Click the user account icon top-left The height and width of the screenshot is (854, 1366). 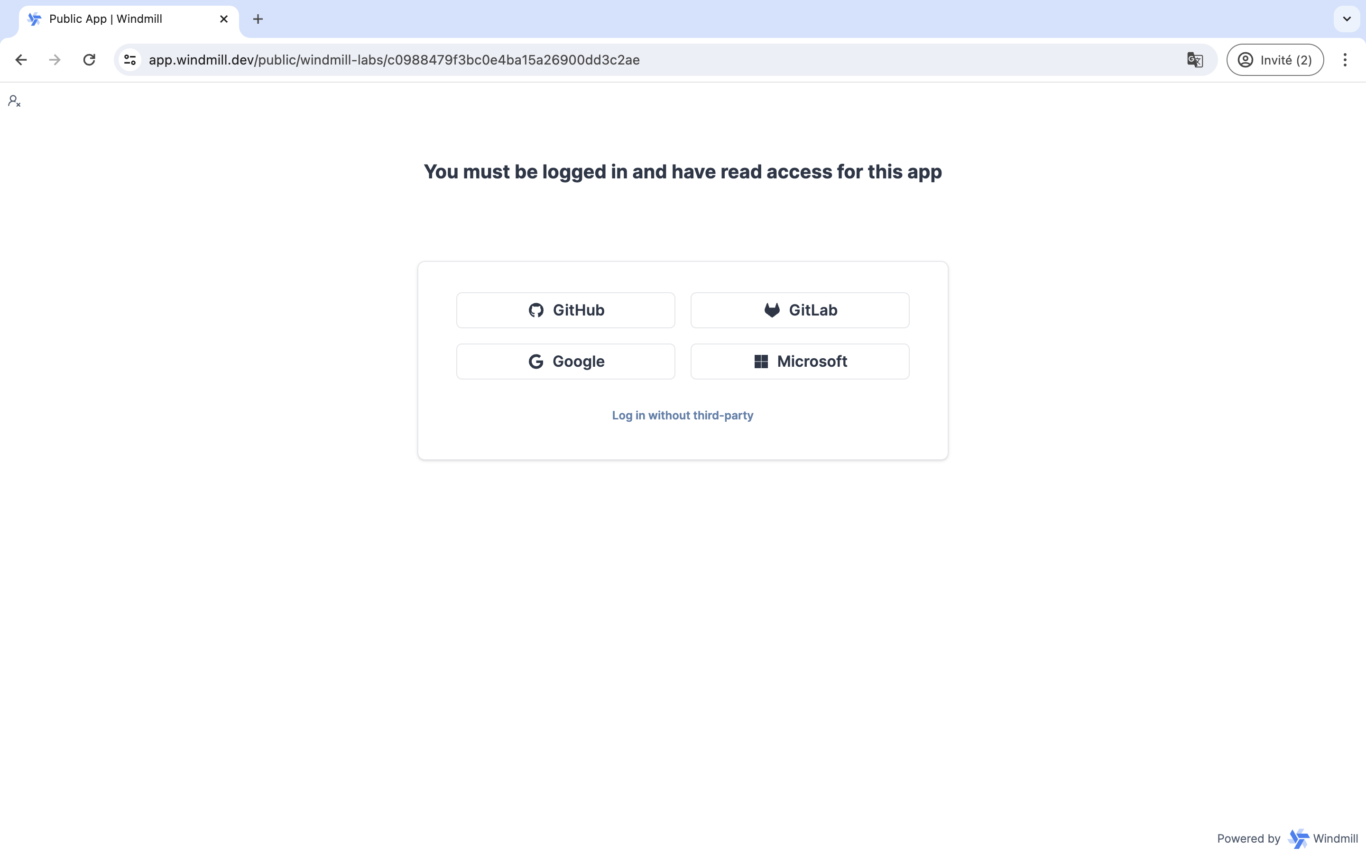tap(14, 102)
